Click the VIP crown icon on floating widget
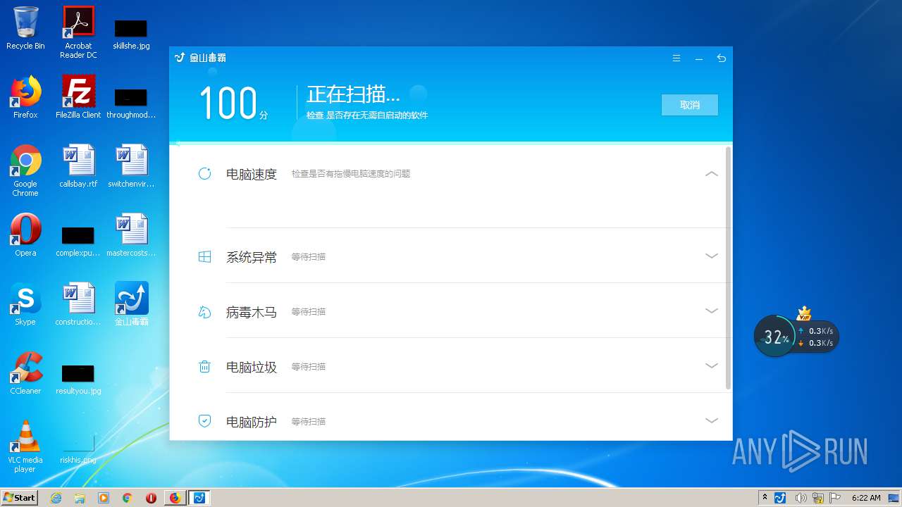 pyautogui.click(x=804, y=313)
